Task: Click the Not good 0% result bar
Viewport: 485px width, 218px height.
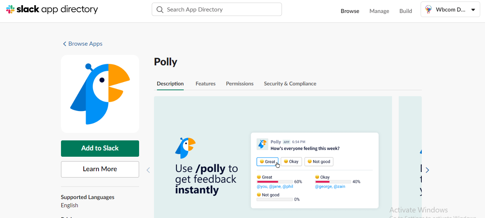Action: click(274, 199)
